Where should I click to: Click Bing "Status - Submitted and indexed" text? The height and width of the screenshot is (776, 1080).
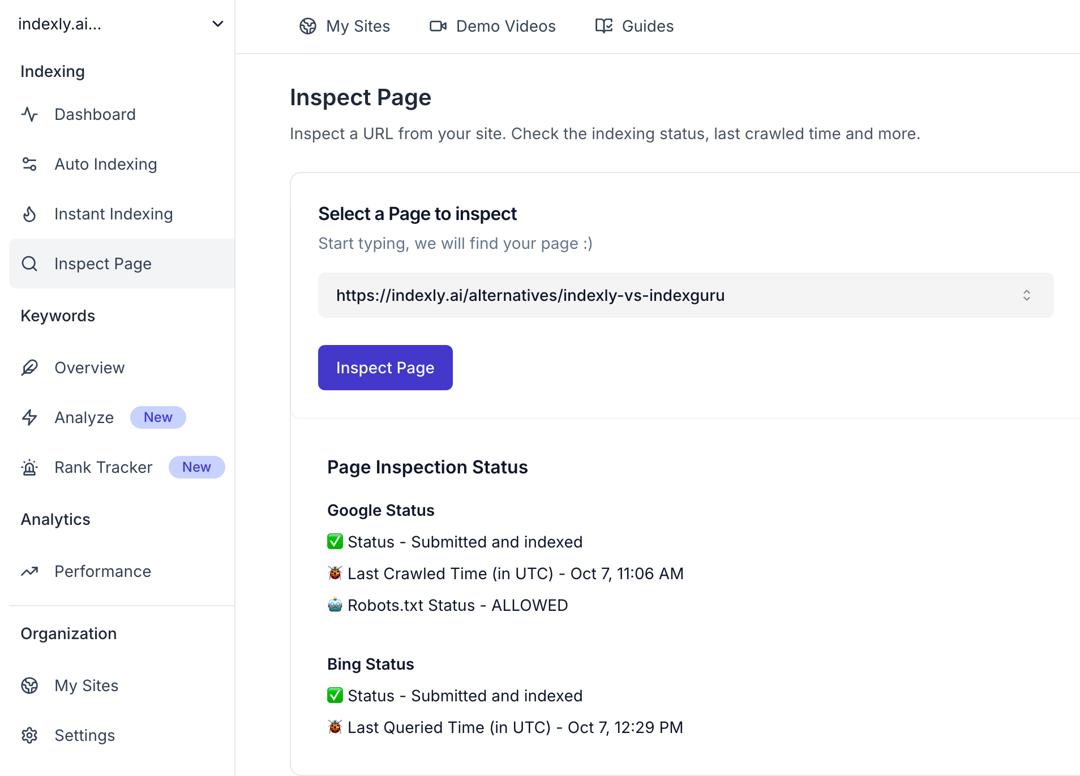click(465, 696)
